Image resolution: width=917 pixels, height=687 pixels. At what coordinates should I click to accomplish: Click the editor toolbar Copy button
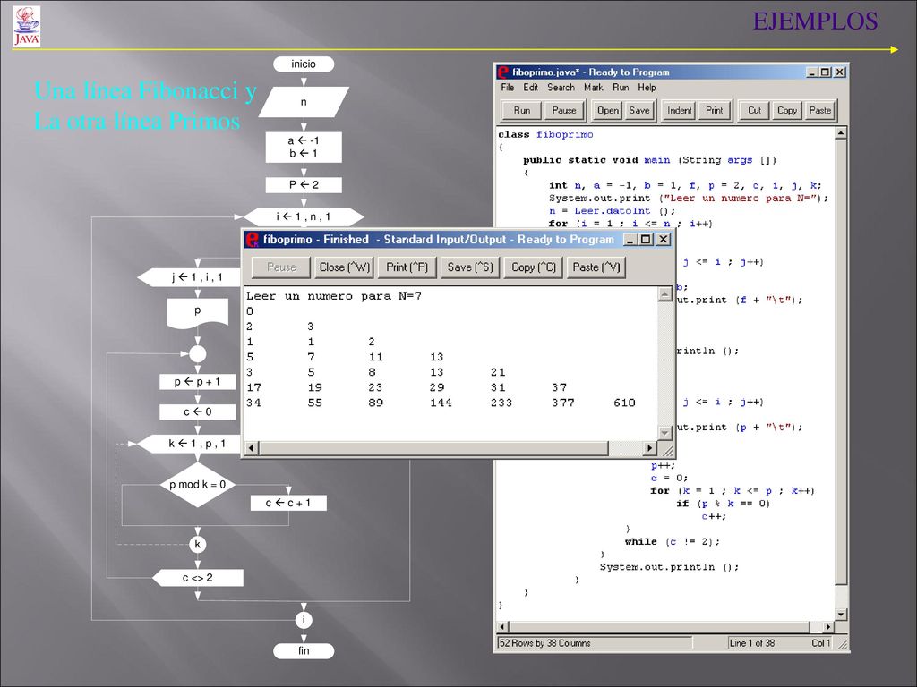[x=786, y=110]
